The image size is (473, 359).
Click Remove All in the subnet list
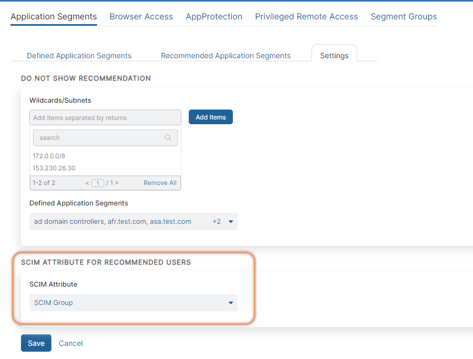point(160,183)
